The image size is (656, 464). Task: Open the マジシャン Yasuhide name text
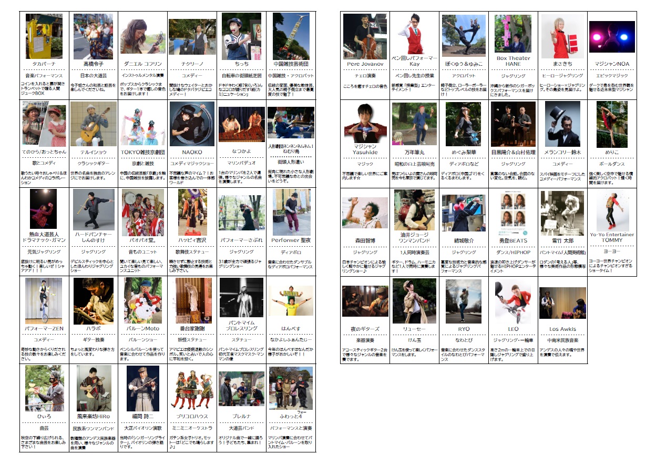click(x=364, y=149)
